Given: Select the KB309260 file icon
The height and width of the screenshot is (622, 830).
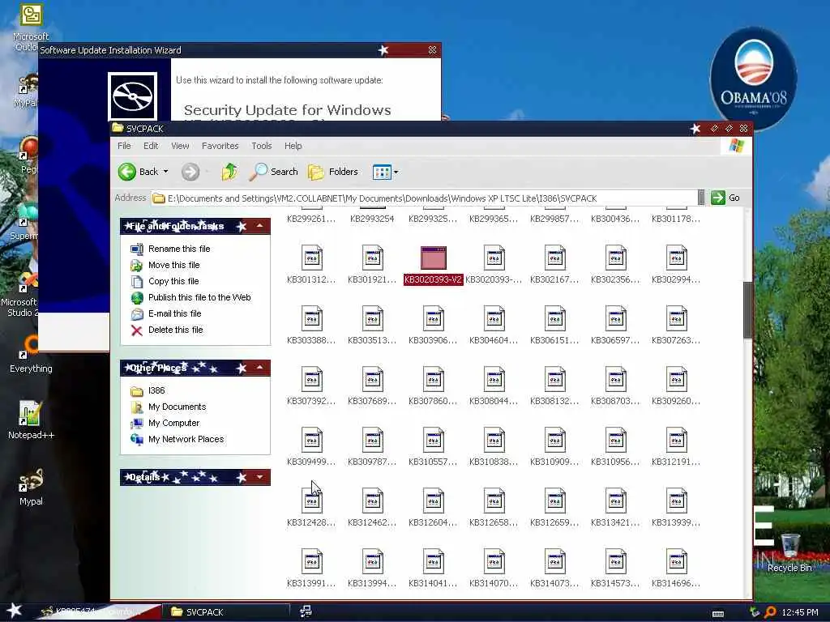Looking at the screenshot, I should tap(677, 380).
